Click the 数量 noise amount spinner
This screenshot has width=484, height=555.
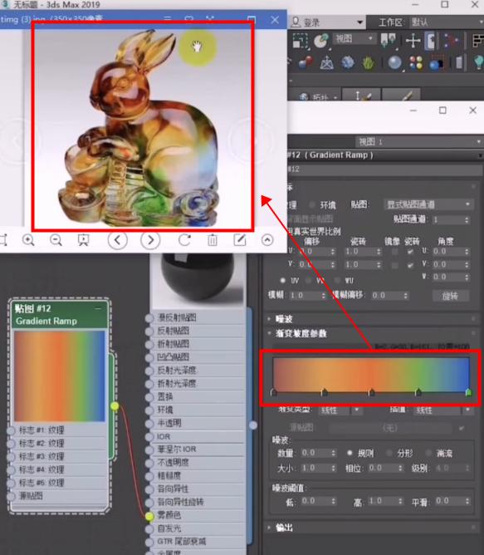(x=333, y=453)
